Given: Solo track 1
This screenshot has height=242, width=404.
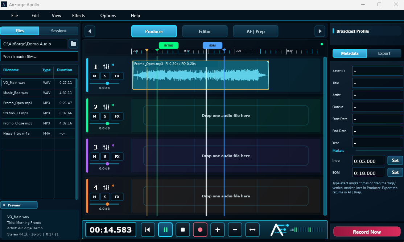Looking at the screenshot, I should [105, 76].
